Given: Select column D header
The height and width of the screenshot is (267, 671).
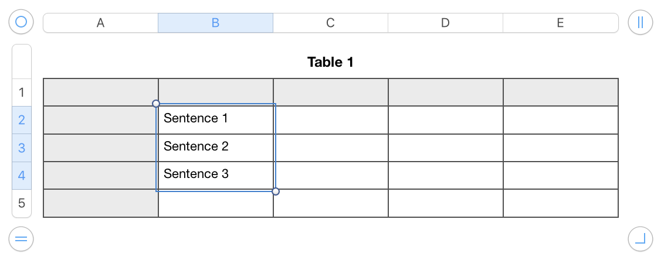Looking at the screenshot, I should coord(445,23).
